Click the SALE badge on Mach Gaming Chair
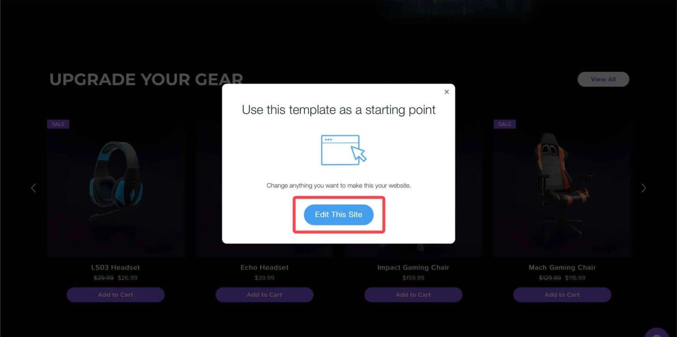This screenshot has height=337, width=677. [505, 124]
